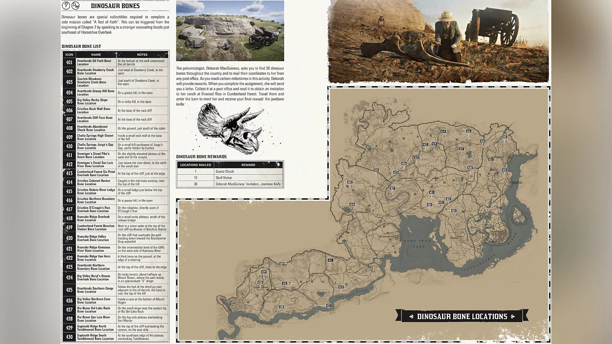
Task: Click map marker 422 on the map
Action: 504,170
